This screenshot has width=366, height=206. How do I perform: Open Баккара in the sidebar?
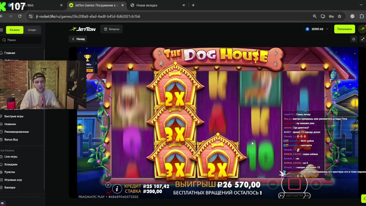(x=10, y=187)
